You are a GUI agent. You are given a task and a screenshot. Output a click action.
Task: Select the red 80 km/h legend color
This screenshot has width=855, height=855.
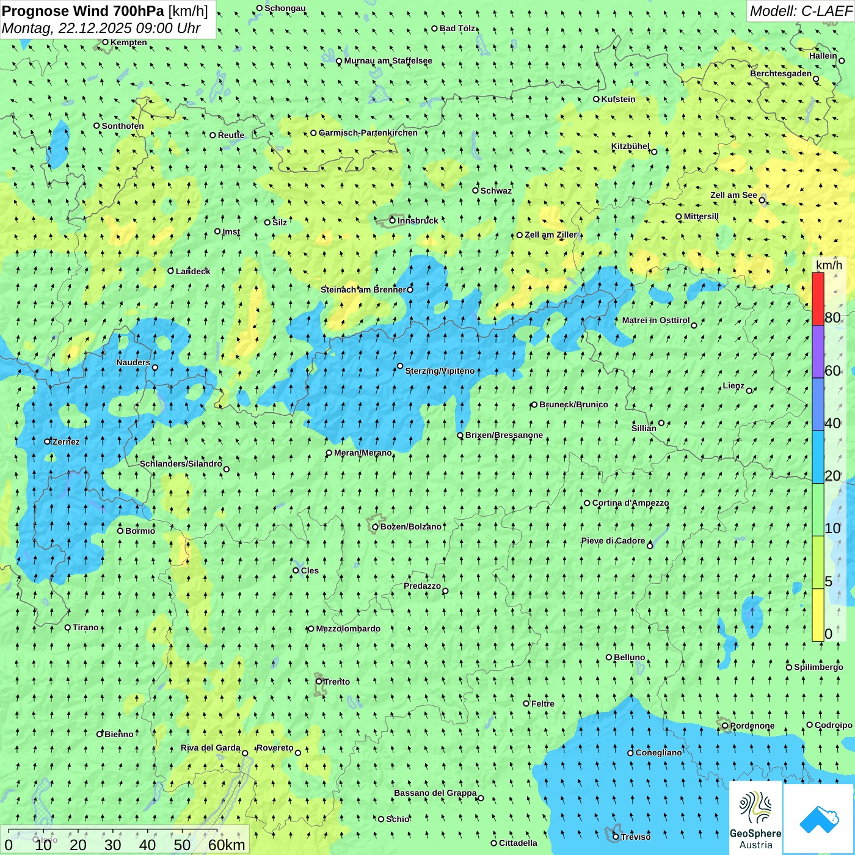click(818, 299)
